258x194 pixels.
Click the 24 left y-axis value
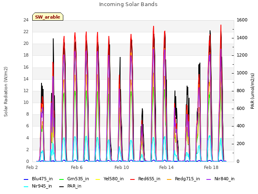point(26,20)
